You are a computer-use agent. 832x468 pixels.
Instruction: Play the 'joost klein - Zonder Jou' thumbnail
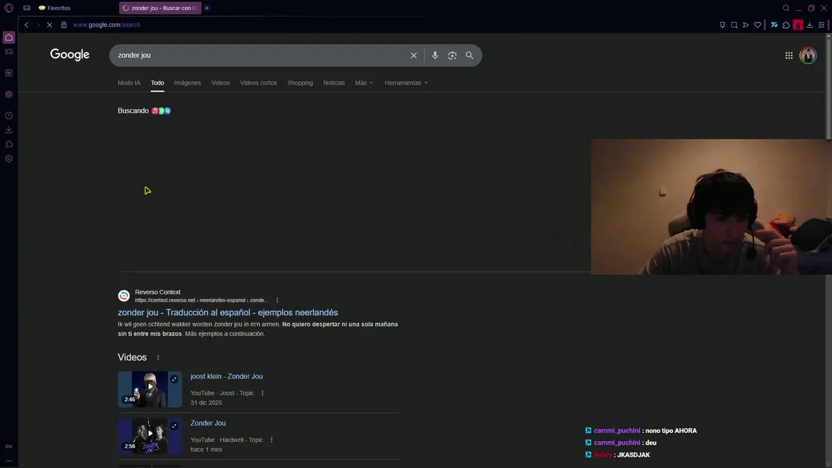pyautogui.click(x=149, y=389)
